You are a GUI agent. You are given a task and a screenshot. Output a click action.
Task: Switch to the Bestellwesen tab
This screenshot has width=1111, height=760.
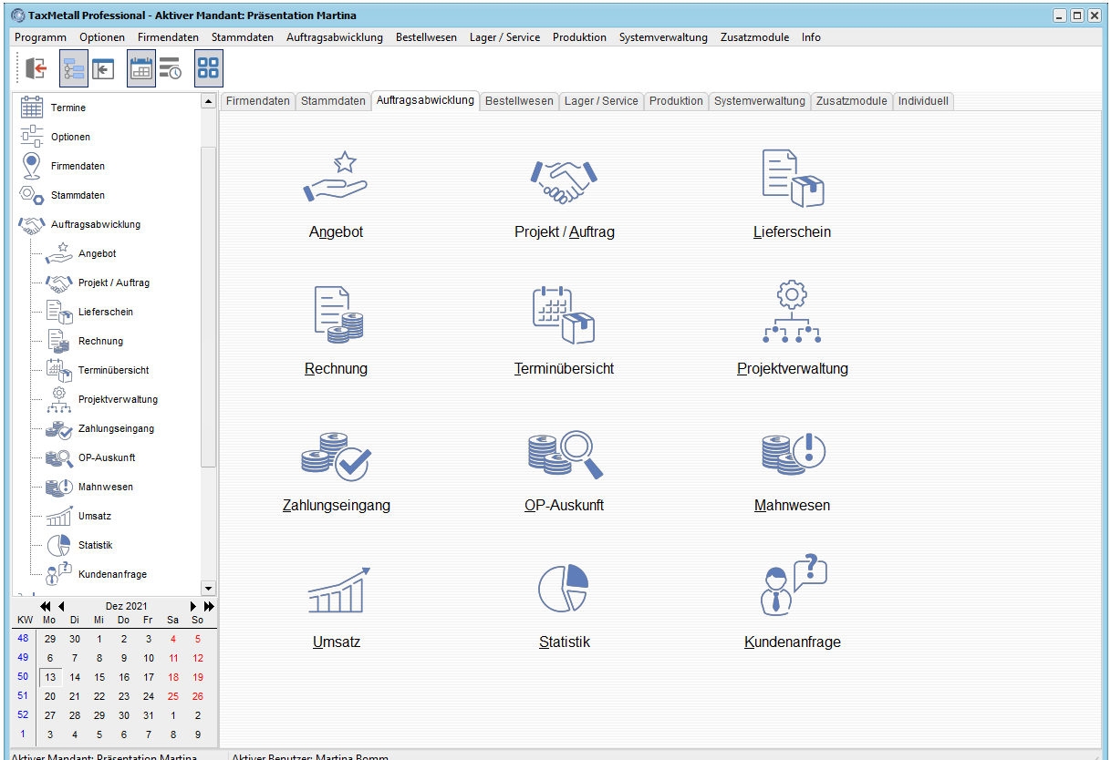point(519,101)
